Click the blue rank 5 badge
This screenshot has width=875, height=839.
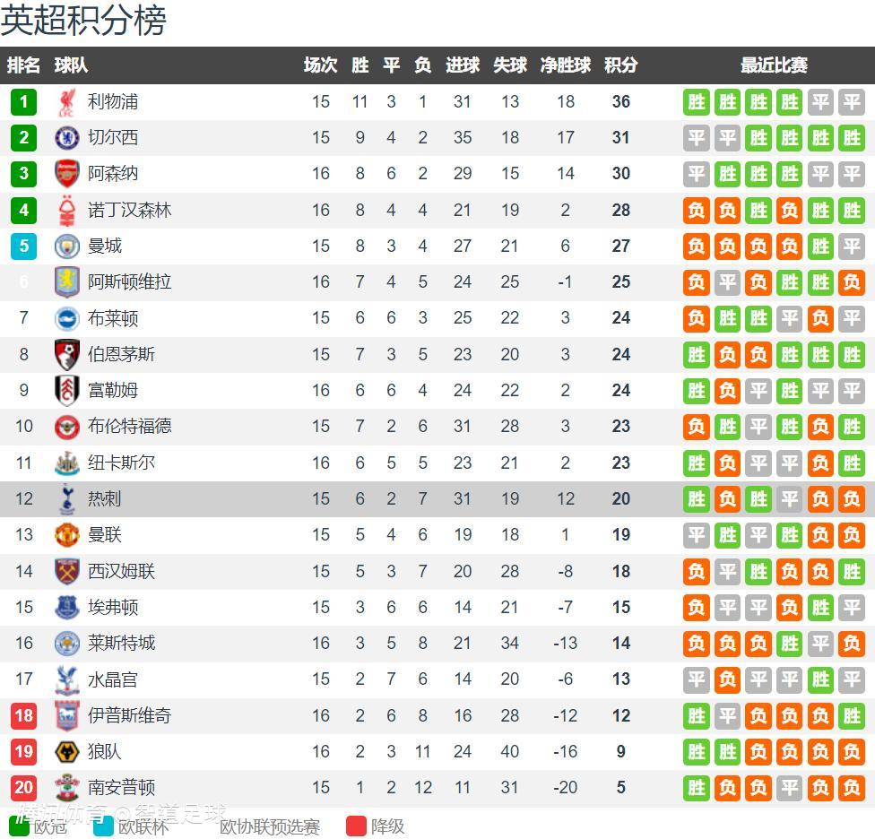click(24, 246)
